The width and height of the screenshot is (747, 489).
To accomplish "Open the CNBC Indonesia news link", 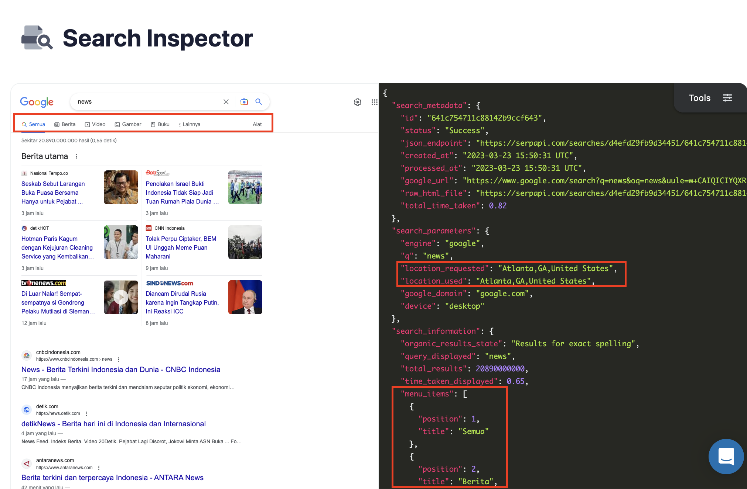I will point(121,370).
